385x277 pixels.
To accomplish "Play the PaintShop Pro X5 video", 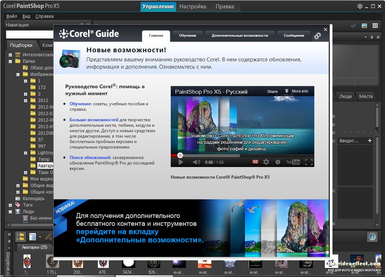I will click(x=181, y=162).
